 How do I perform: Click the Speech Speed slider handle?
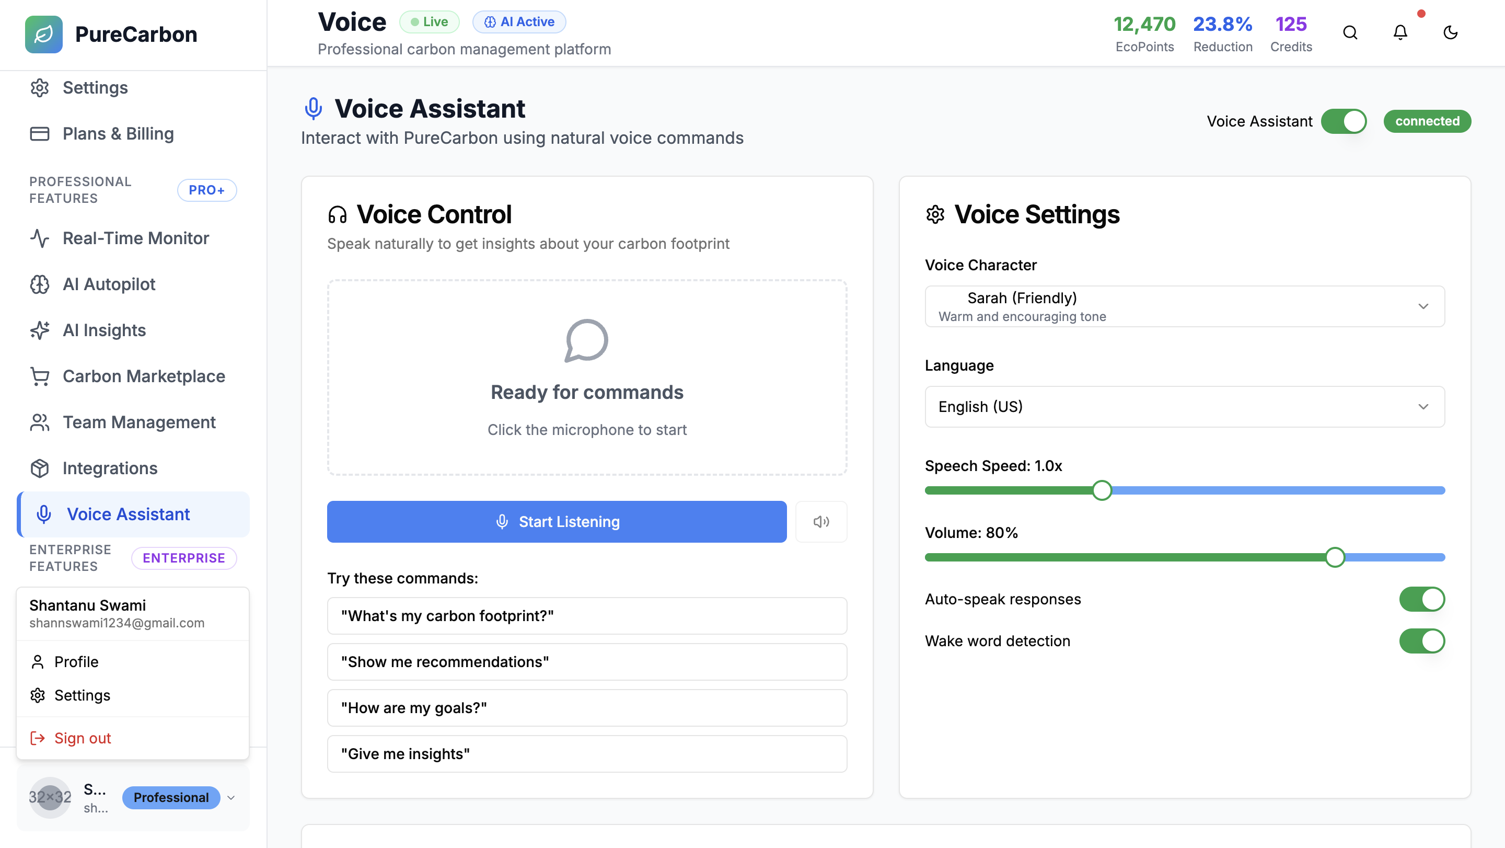point(1102,490)
